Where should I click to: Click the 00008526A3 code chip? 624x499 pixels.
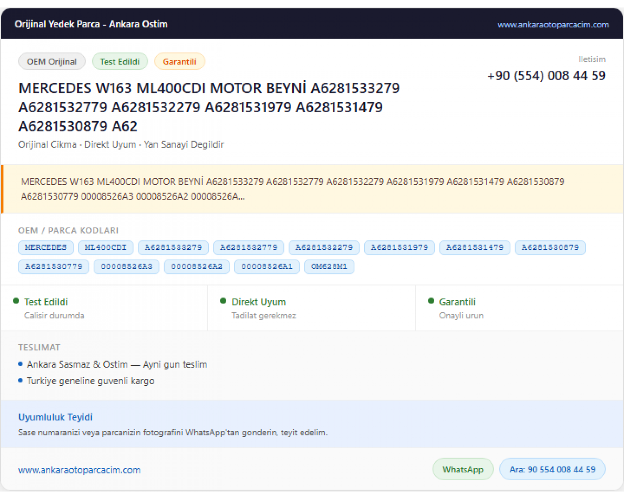(126, 267)
